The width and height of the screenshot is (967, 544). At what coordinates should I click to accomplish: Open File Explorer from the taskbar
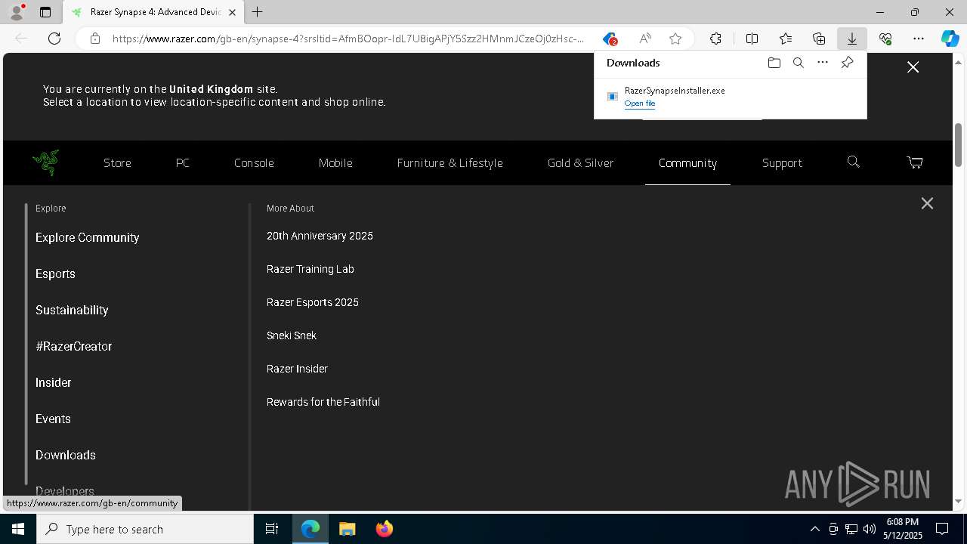347,529
